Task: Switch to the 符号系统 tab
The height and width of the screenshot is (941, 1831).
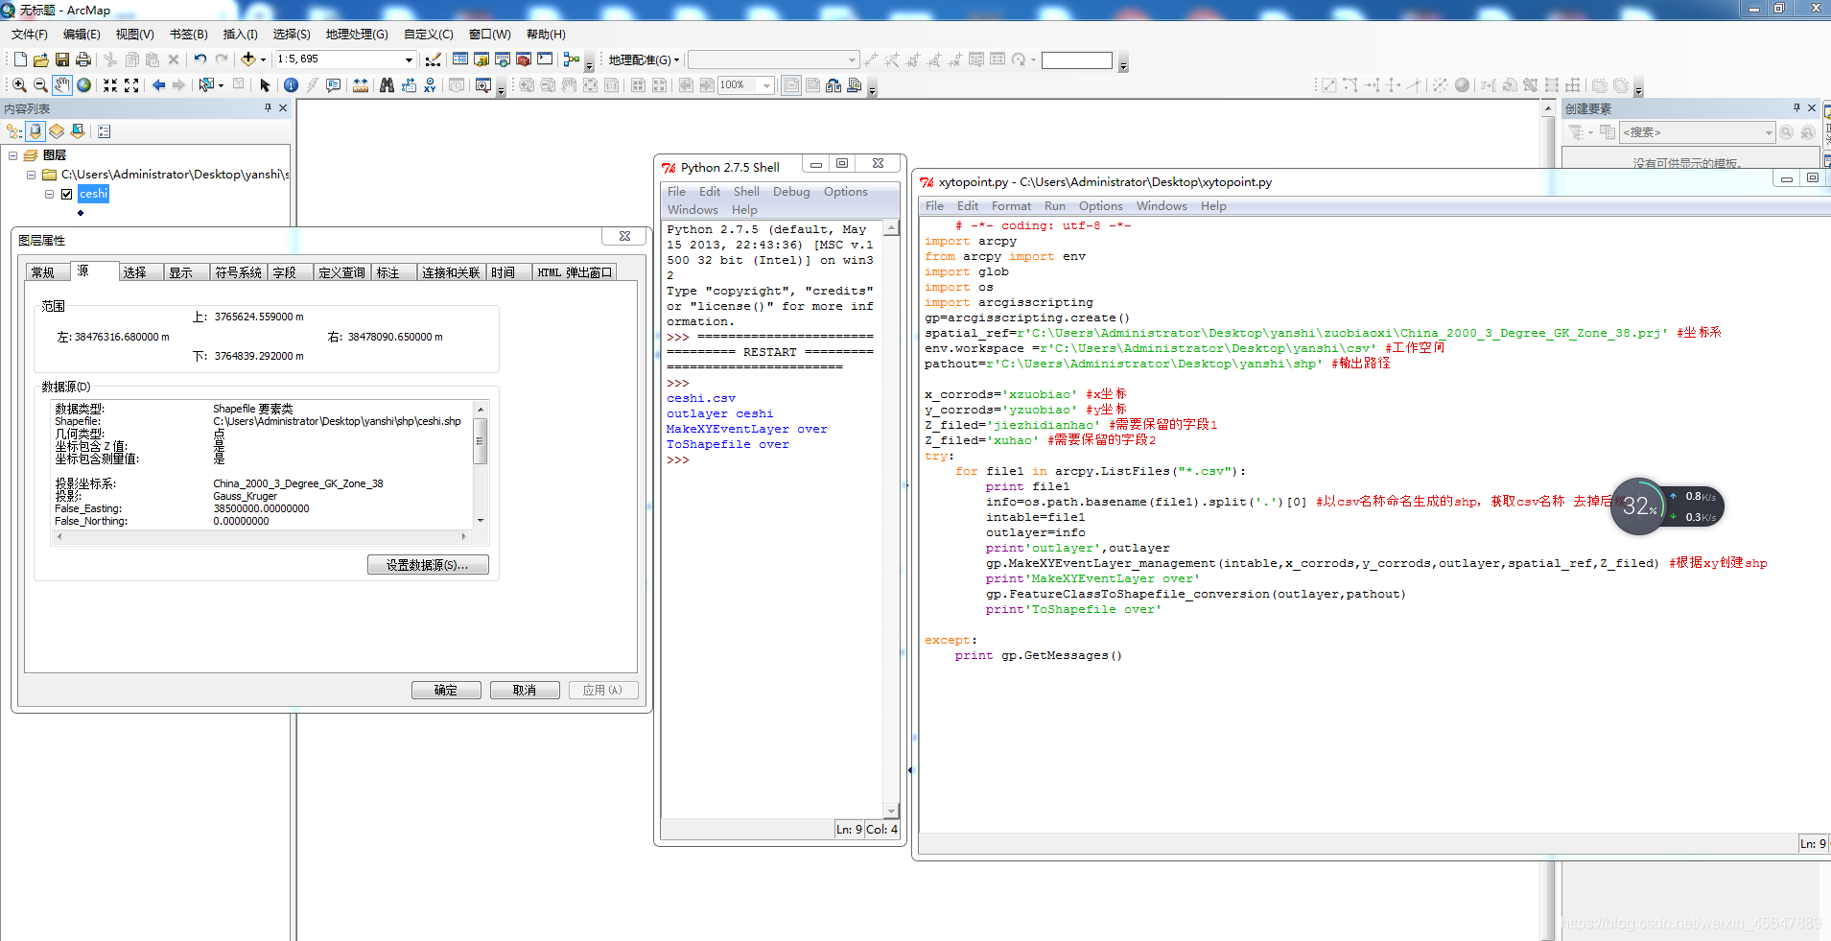Action: pyautogui.click(x=238, y=272)
